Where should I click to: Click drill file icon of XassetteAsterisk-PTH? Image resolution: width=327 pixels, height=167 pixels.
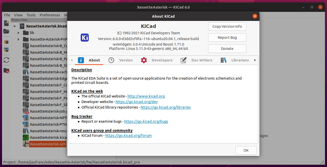pyautogui.click(x=26, y=124)
